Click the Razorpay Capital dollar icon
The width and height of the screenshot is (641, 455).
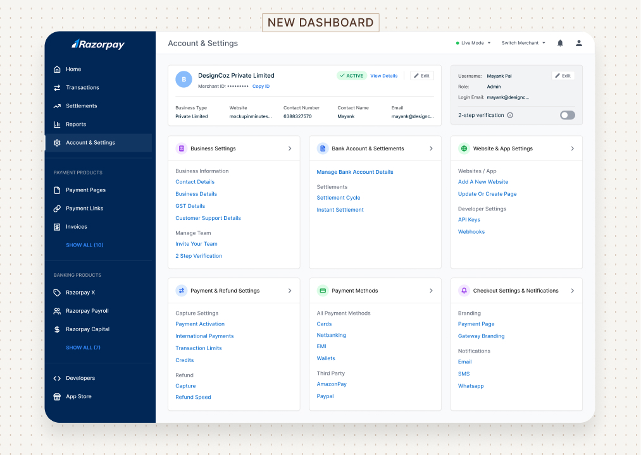(57, 329)
